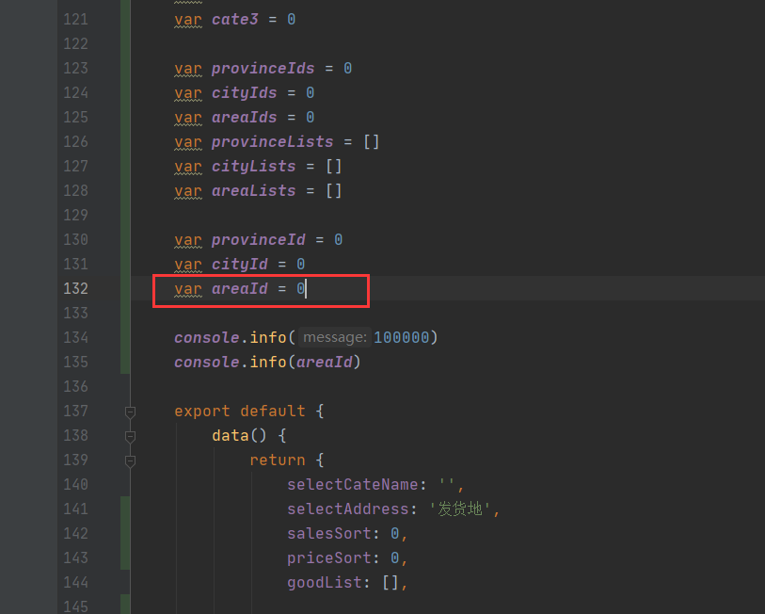The height and width of the screenshot is (614, 765).
Task: Click the 'console' object on line 134
Action: pos(207,337)
